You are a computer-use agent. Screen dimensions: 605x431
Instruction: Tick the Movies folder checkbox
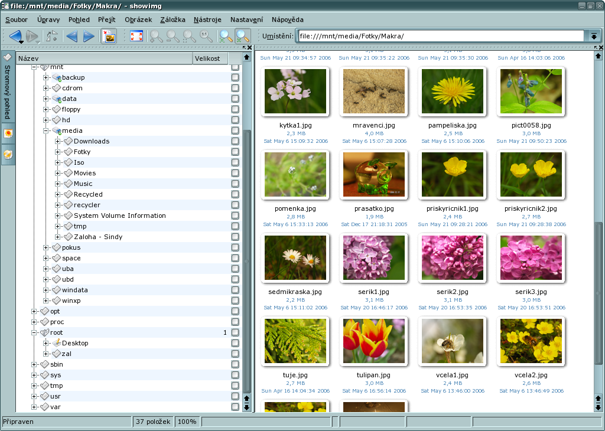[x=235, y=173]
